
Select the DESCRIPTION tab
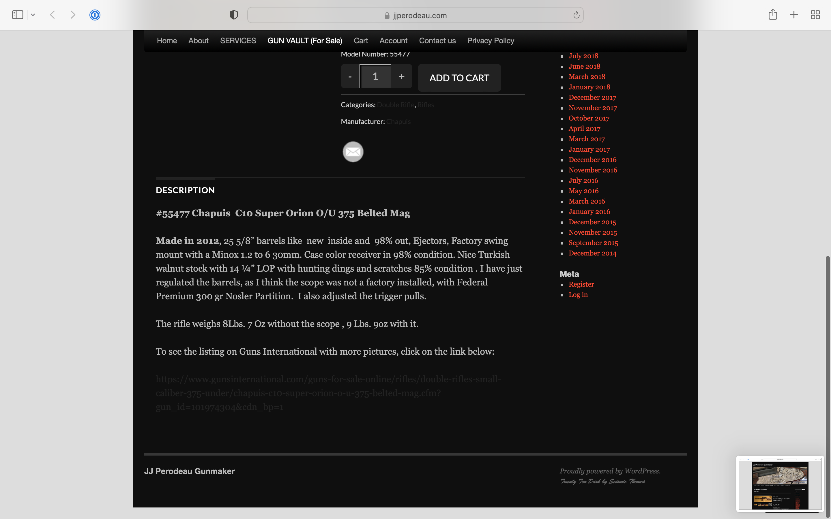click(x=185, y=190)
